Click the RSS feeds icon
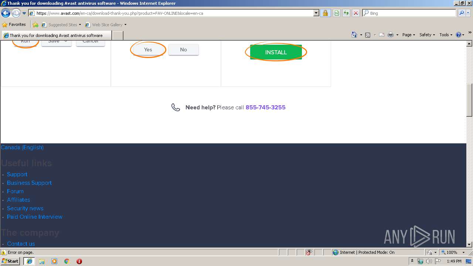This screenshot has width=473, height=266. 368,35
